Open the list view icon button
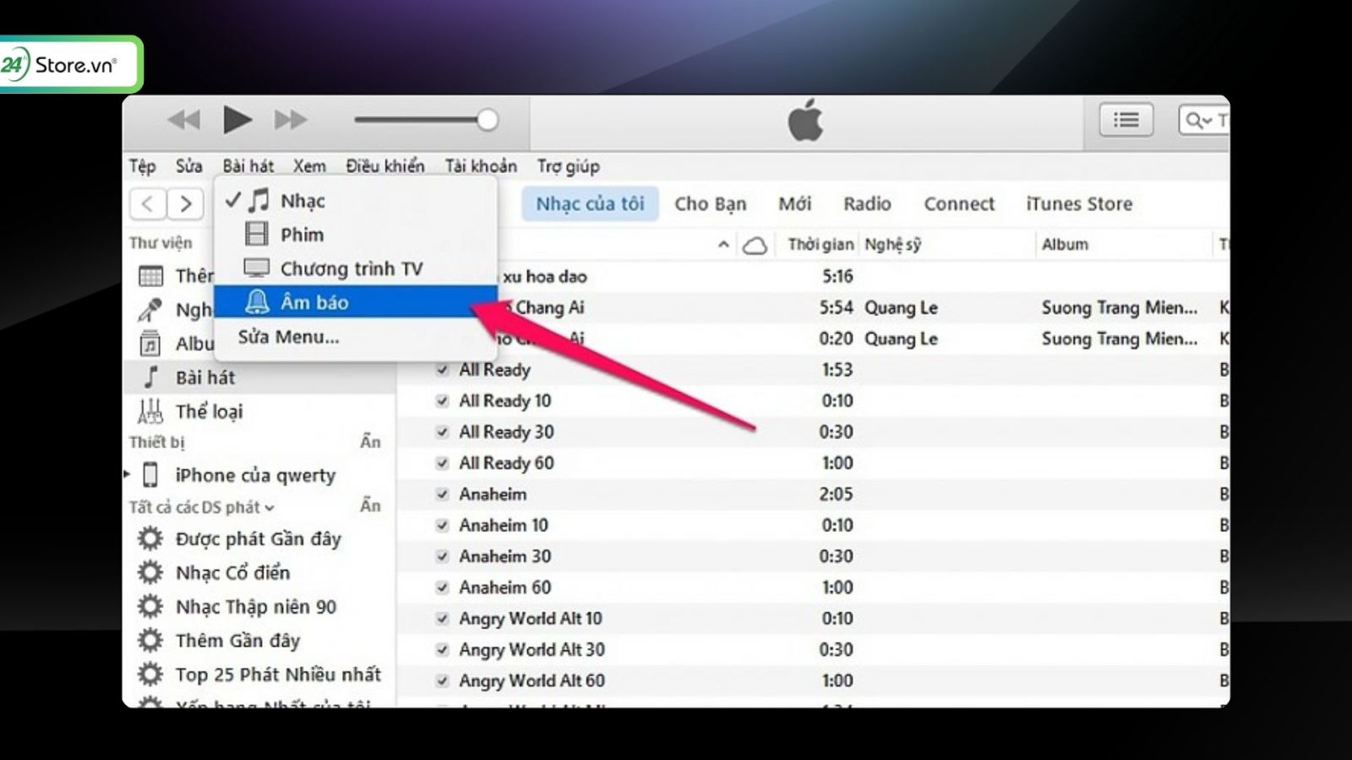 1126,120
